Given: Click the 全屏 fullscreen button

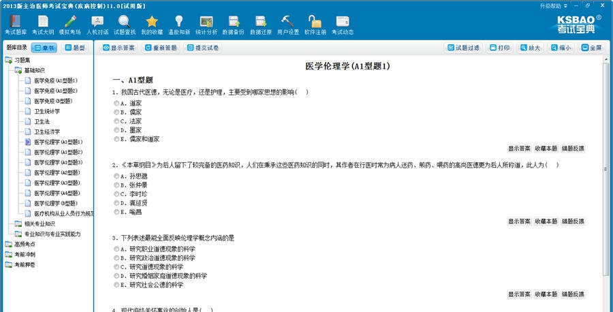Looking at the screenshot, I should click(x=592, y=48).
